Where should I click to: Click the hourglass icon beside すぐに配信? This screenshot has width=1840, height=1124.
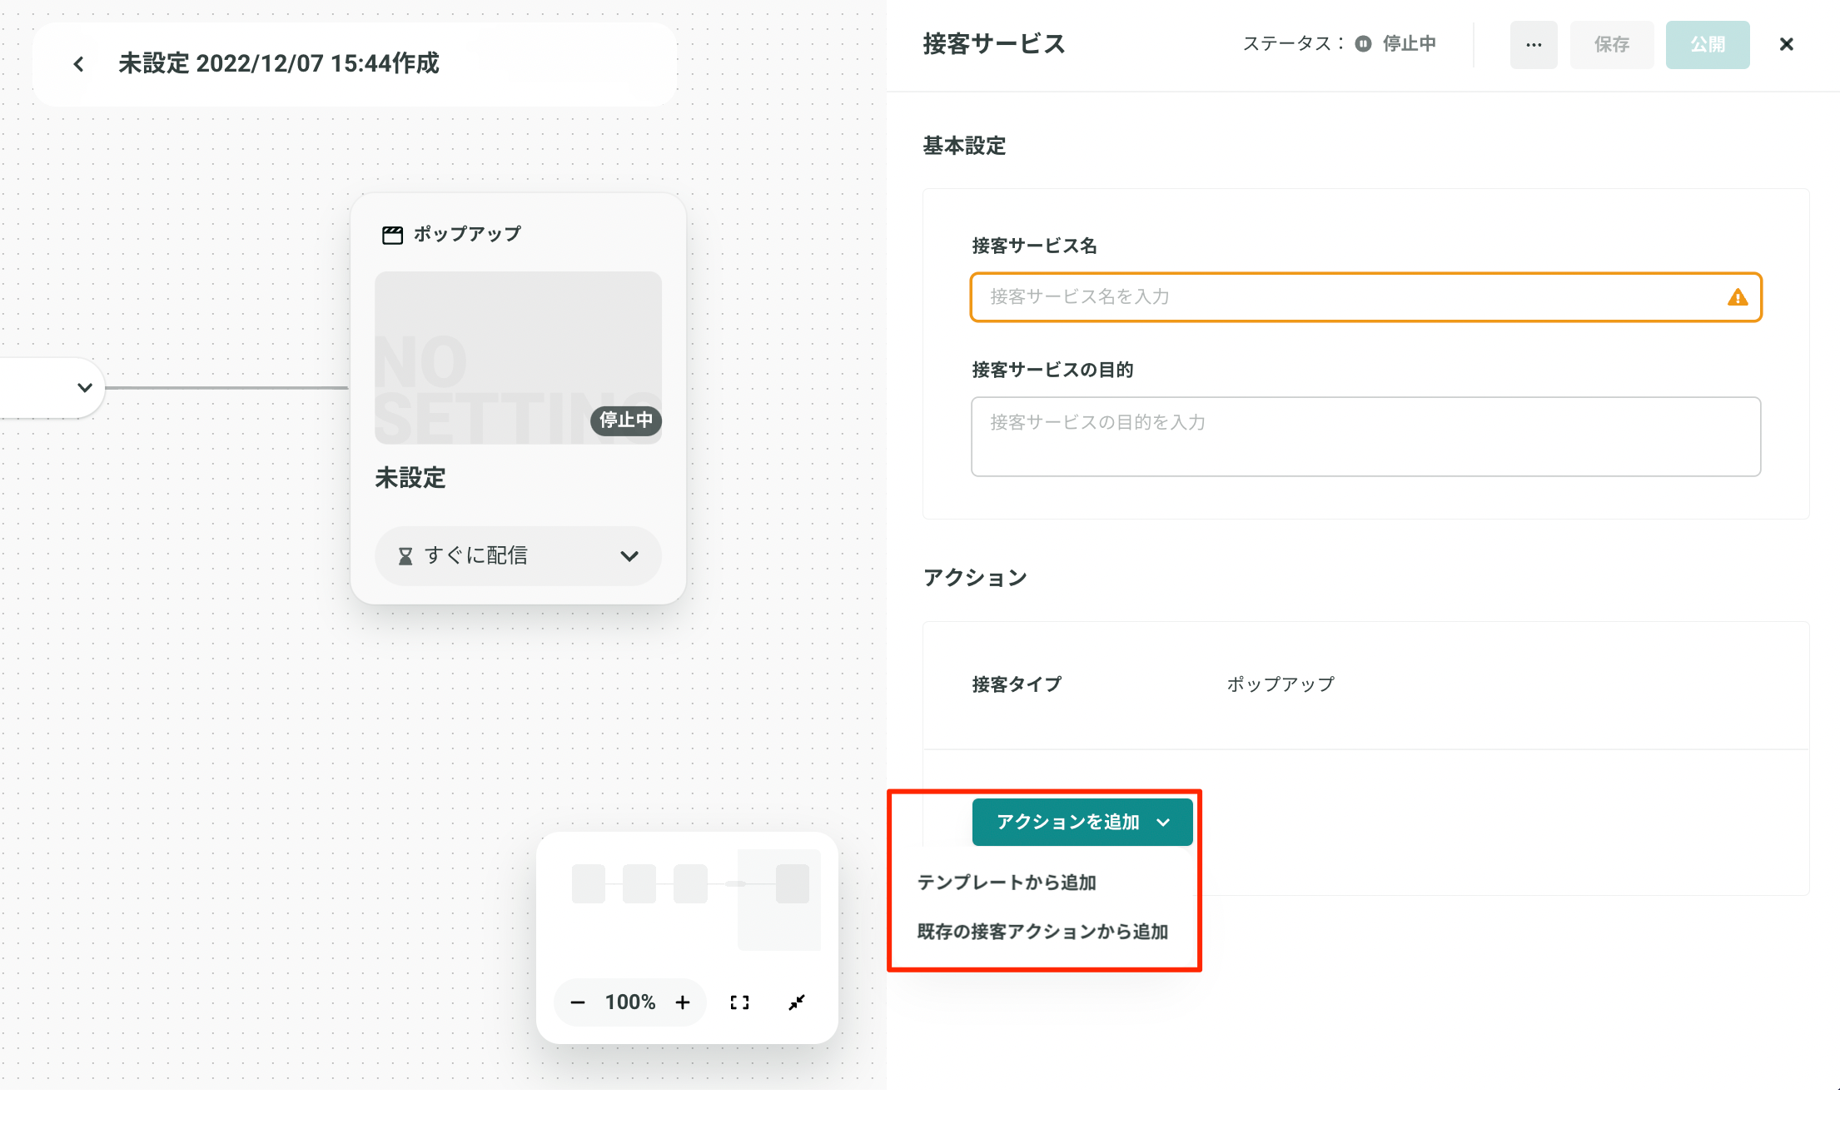(405, 556)
